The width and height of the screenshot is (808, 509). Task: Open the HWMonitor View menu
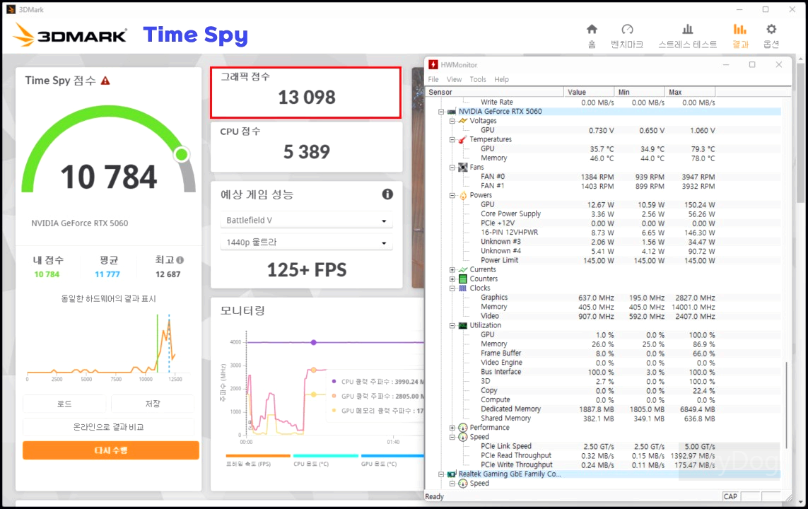[454, 79]
